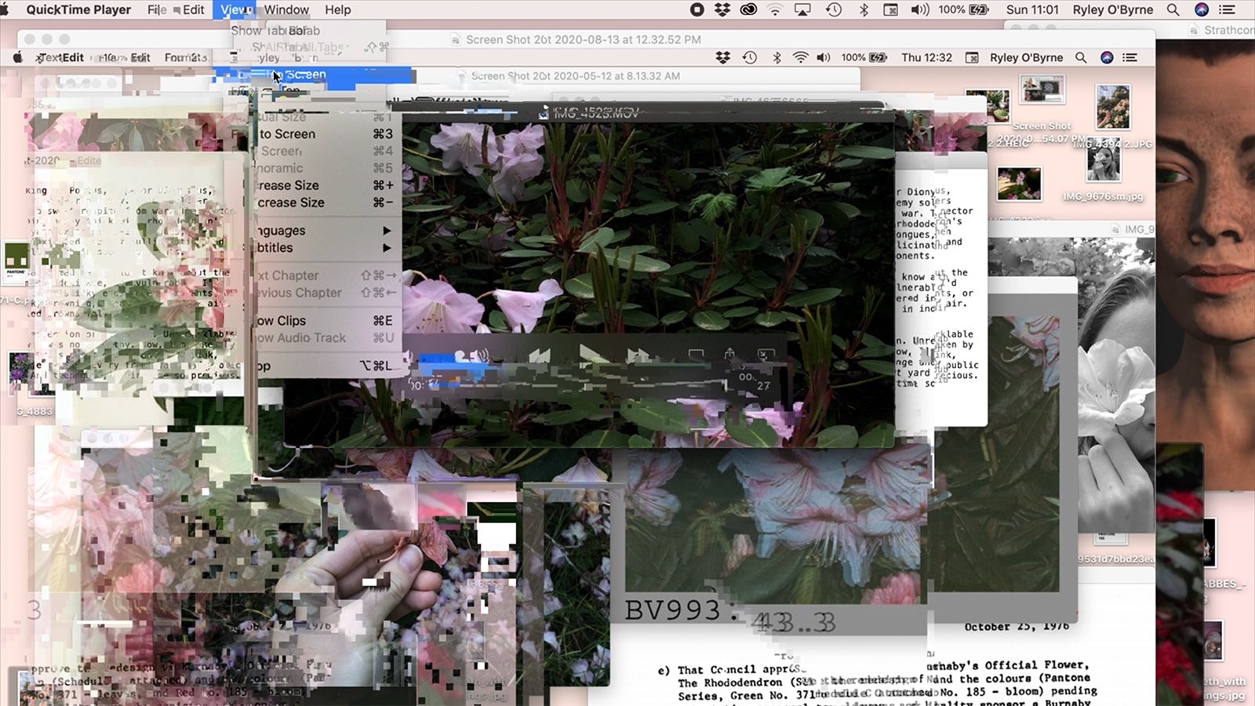Open the Creative Cloud menu bar icon
The image size is (1255, 706).
coord(748,9)
